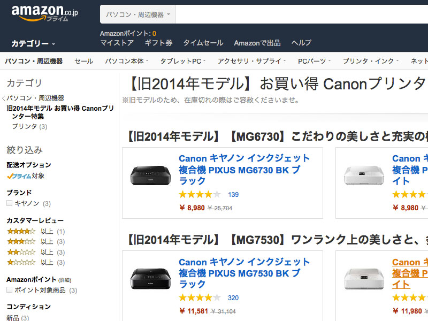Focus the search text box
This screenshot has height=321, width=428.
(x=301, y=14)
